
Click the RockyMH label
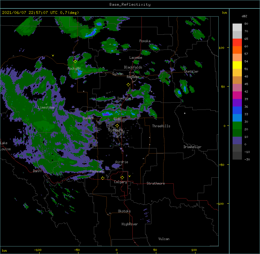click(74, 68)
